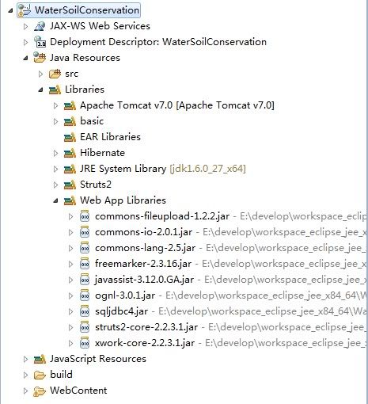Click the Java Resources folder icon
The width and height of the screenshot is (368, 404).
pyautogui.click(x=40, y=58)
